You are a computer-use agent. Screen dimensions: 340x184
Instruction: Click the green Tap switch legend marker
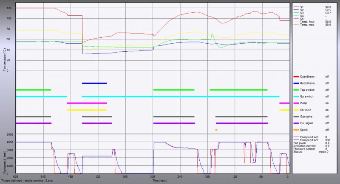(295, 90)
